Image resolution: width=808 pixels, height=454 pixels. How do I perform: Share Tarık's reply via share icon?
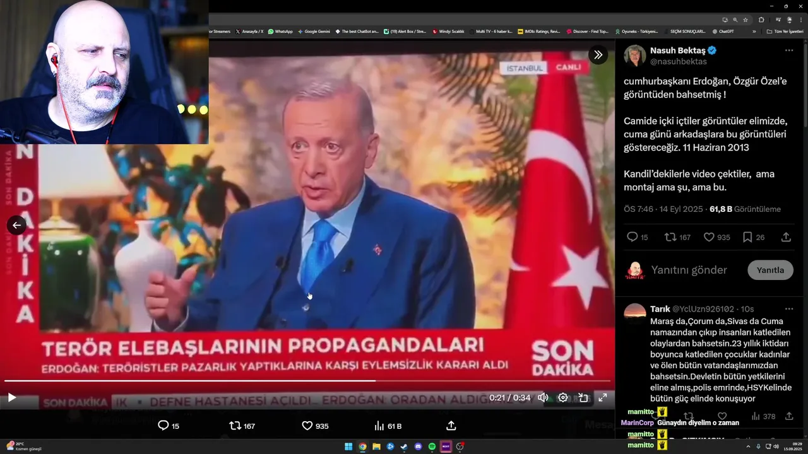point(789,417)
